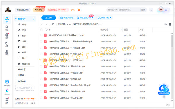Click the 创建你的团队 cloud widget
Screen dimensions: 175x109
[x=164, y=89]
